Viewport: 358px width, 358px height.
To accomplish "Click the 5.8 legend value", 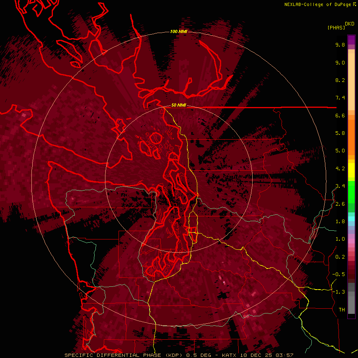I will point(340,133).
